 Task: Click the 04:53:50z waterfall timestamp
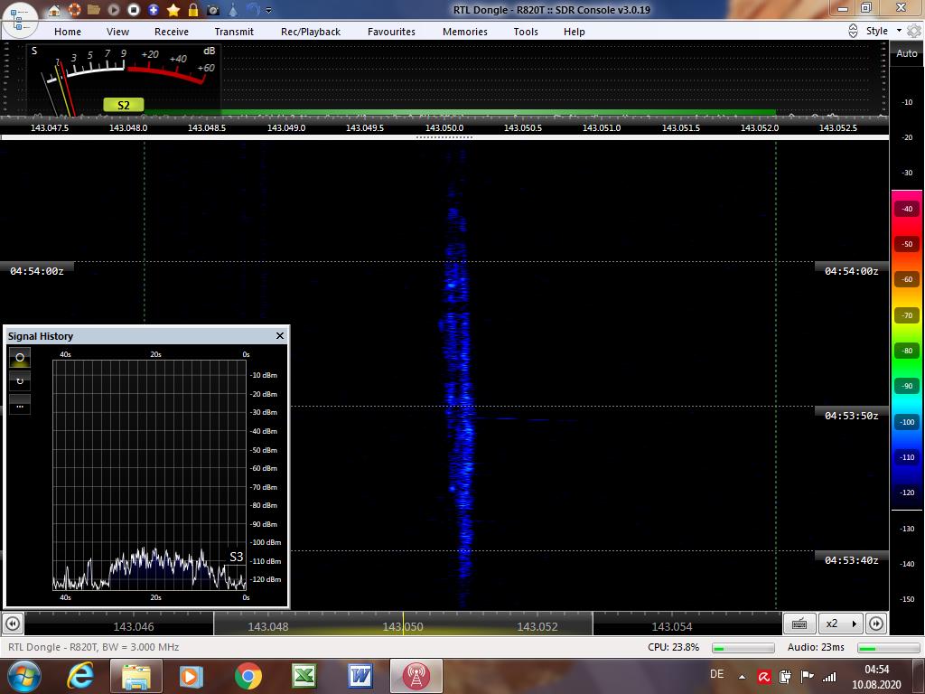(x=851, y=416)
